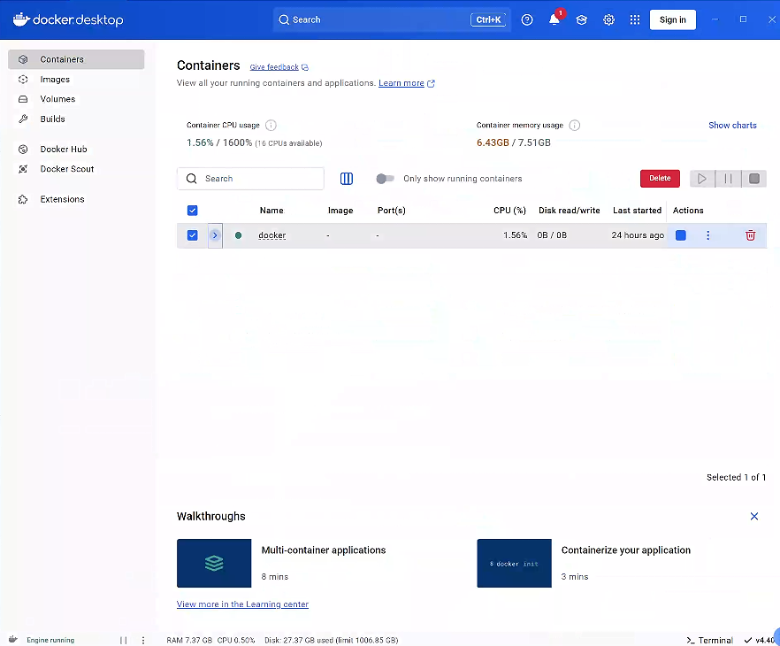This screenshot has height=646, width=780.
Task: Click the bulk Start play button
Action: tap(702, 179)
